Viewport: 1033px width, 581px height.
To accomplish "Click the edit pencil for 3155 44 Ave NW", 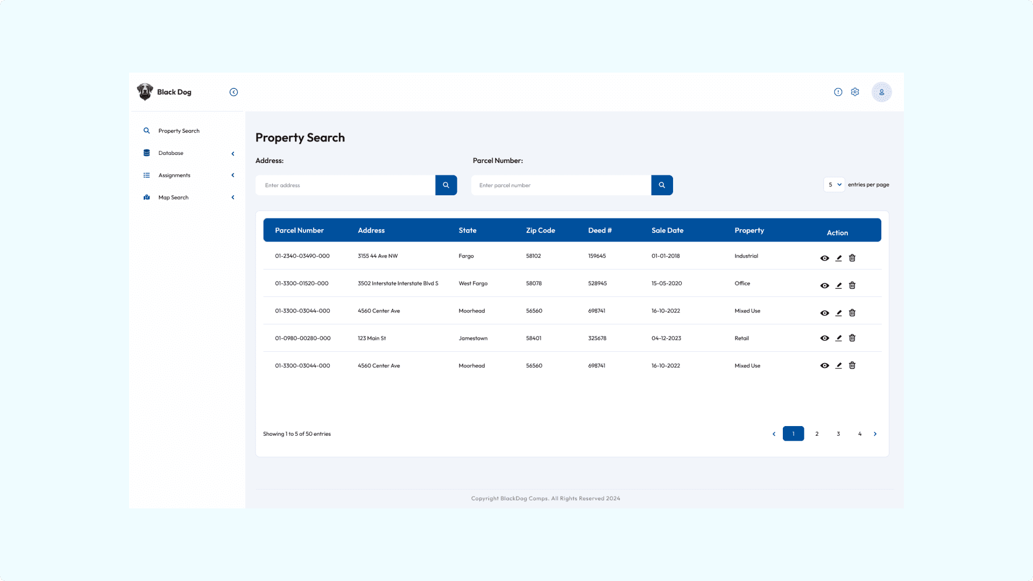I will point(838,258).
